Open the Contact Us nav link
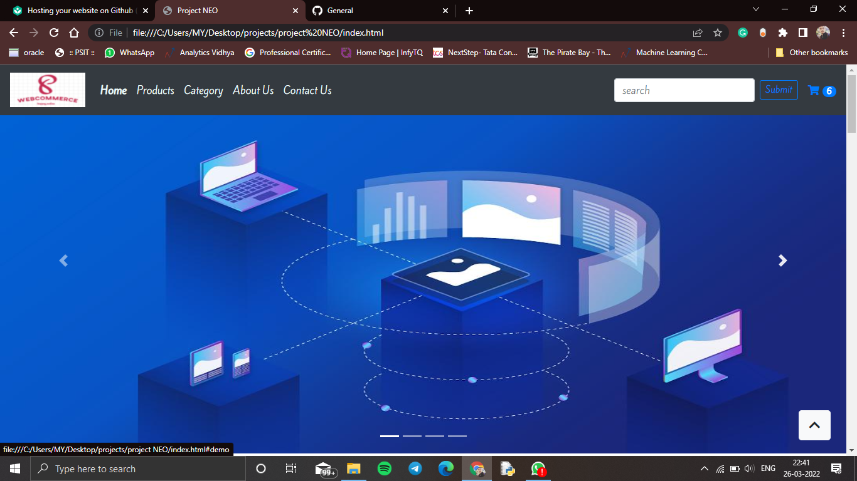The width and height of the screenshot is (857, 481). (x=307, y=90)
